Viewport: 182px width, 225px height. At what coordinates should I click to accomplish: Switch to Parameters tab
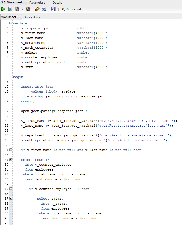[x=37, y=3]
